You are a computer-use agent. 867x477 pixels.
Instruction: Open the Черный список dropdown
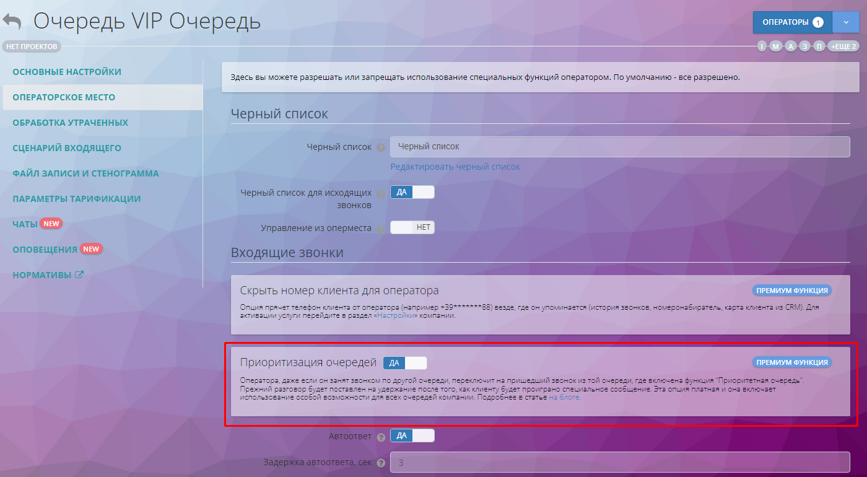coord(620,147)
